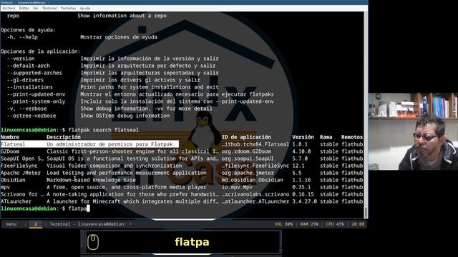Viewport: 458px width, 257px height.
Task: Click FreeFileSync in the Nombre column
Action: 19,166
